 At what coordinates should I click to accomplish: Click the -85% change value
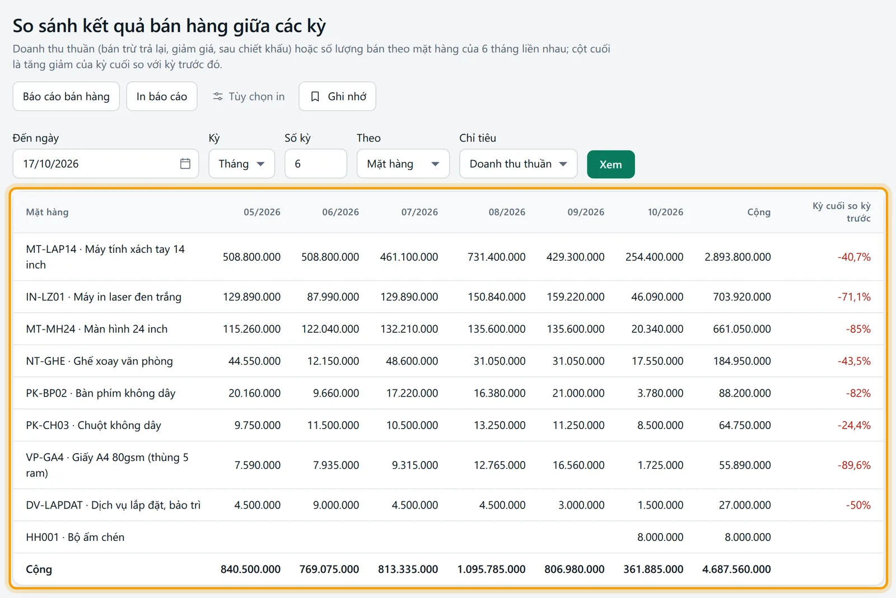pyautogui.click(x=858, y=329)
